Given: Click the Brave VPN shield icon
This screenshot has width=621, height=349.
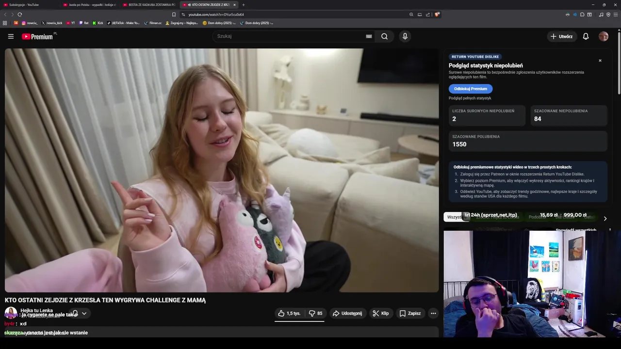Looking at the screenshot, I should (x=608, y=15).
